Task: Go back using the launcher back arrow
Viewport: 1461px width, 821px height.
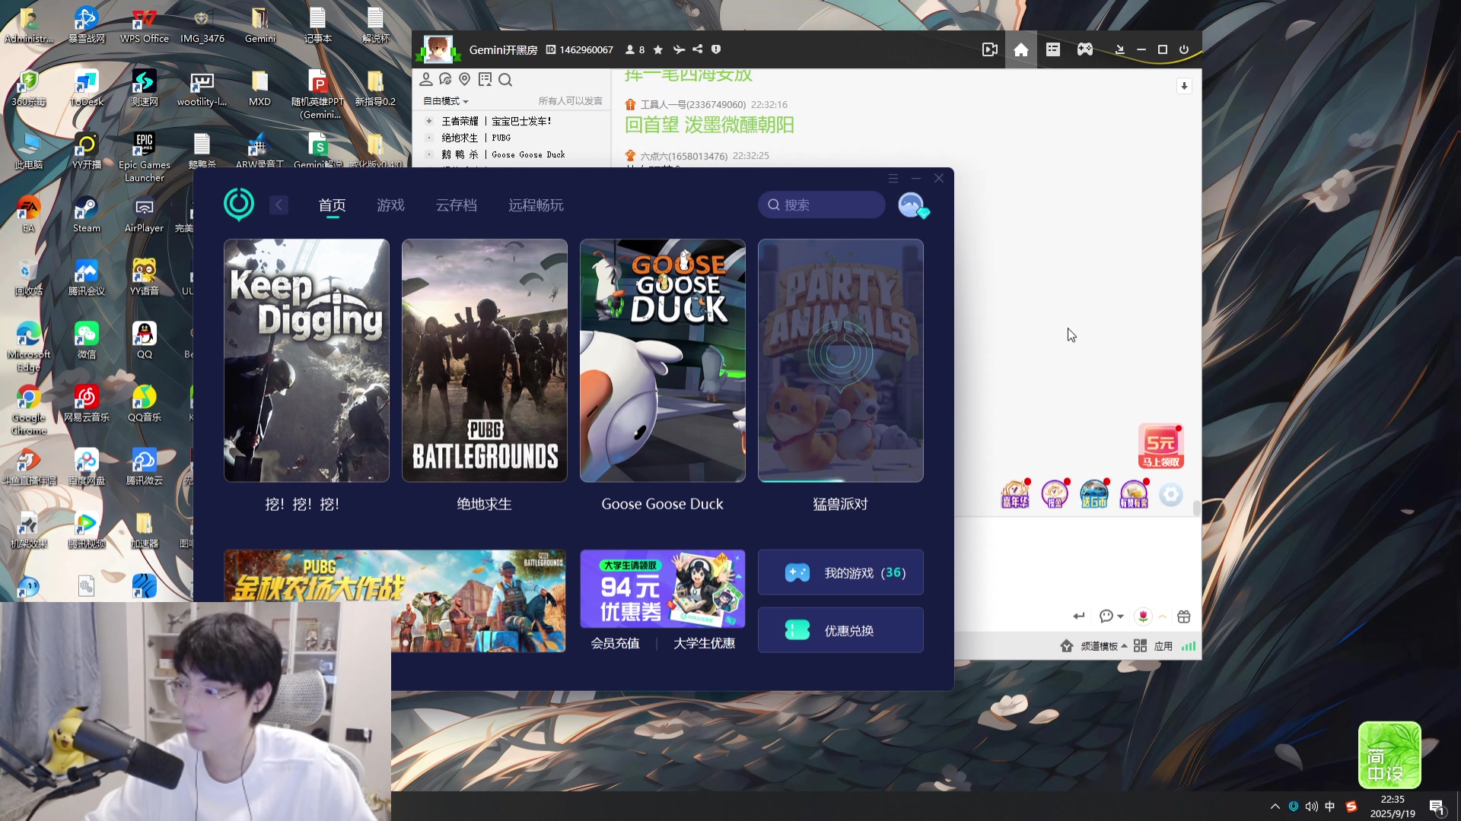Action: (279, 205)
